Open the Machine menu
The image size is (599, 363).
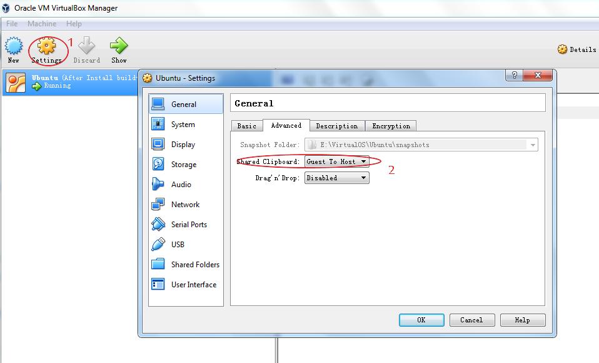coord(42,24)
